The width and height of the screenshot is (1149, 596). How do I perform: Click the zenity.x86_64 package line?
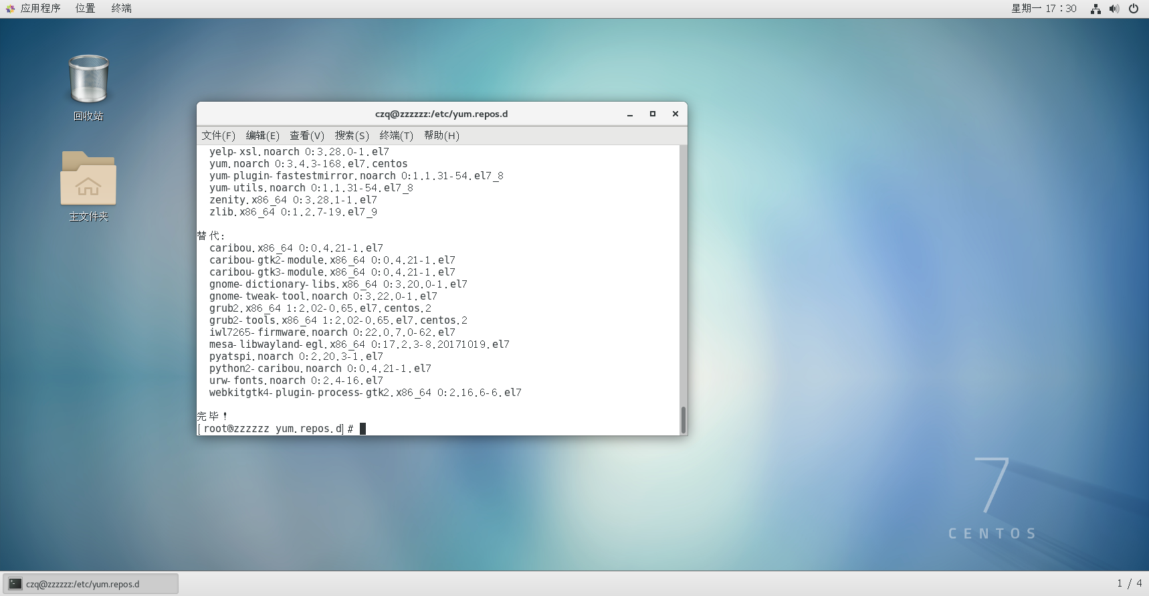(x=293, y=200)
